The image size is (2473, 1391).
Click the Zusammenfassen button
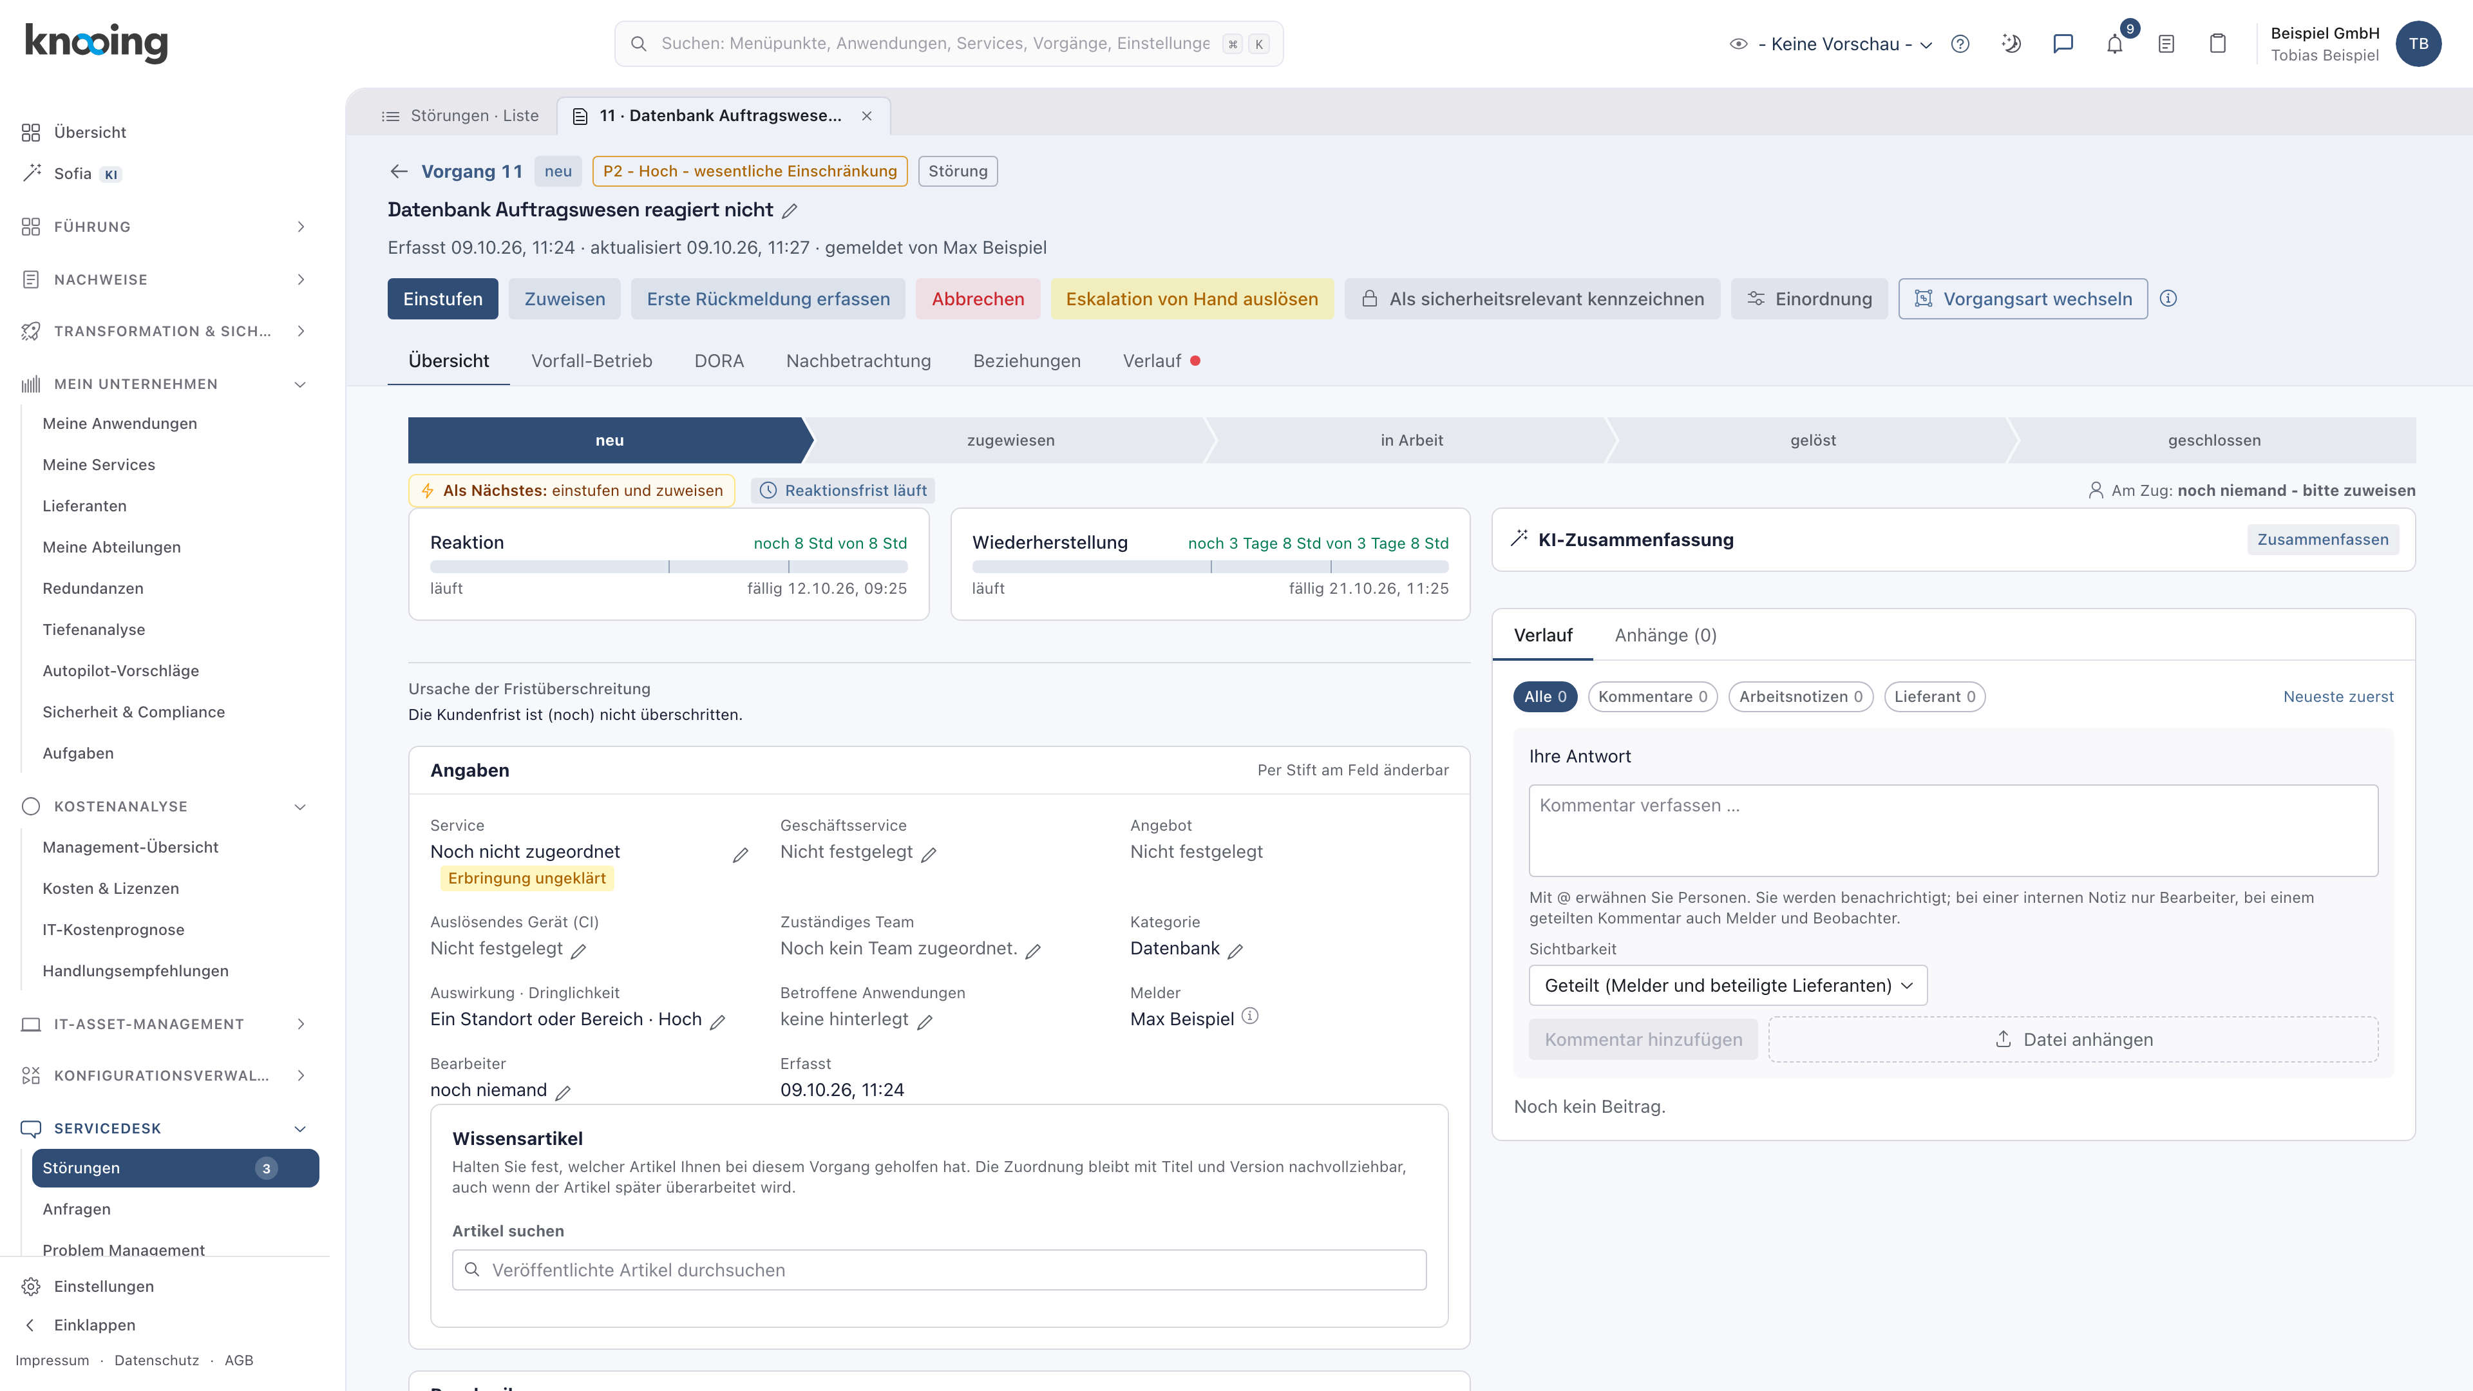click(2322, 540)
